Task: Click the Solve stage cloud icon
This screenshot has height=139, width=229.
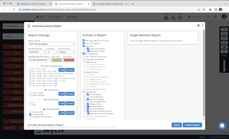Action: [173, 18]
